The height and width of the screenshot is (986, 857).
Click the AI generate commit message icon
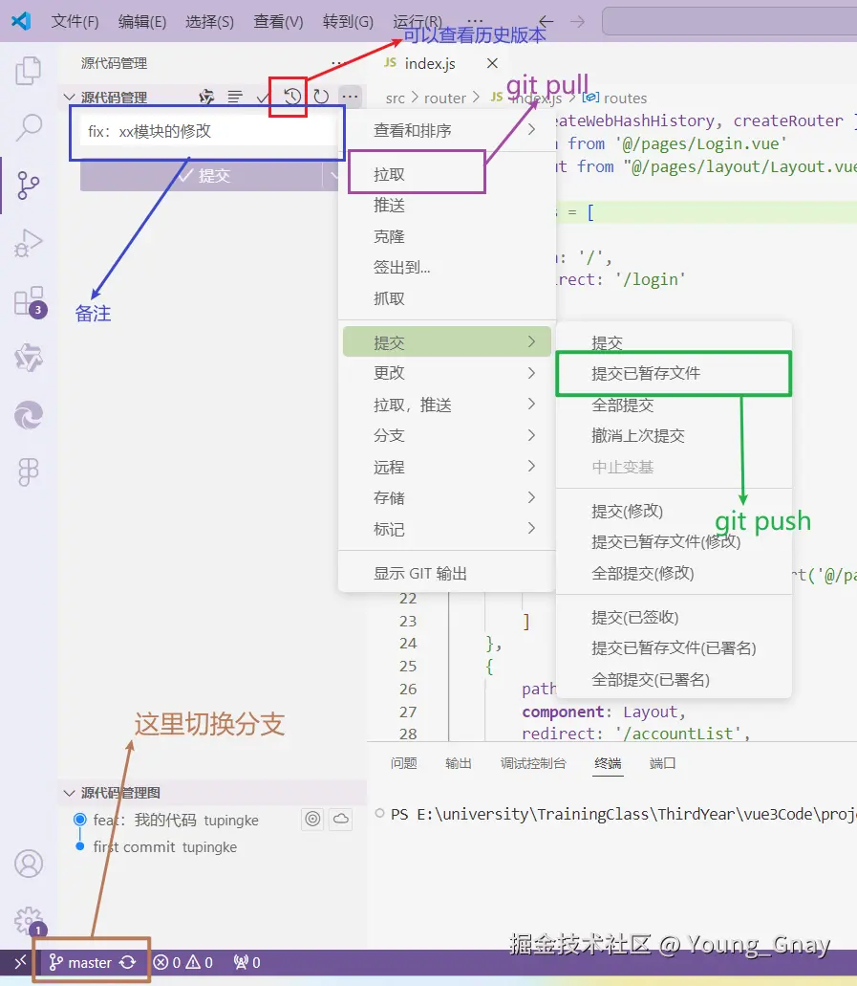[206, 97]
